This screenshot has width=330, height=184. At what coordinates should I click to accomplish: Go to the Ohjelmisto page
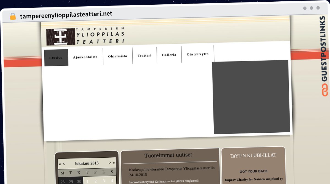(117, 56)
